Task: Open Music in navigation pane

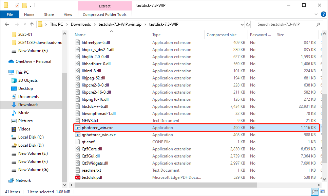Action: [20, 113]
